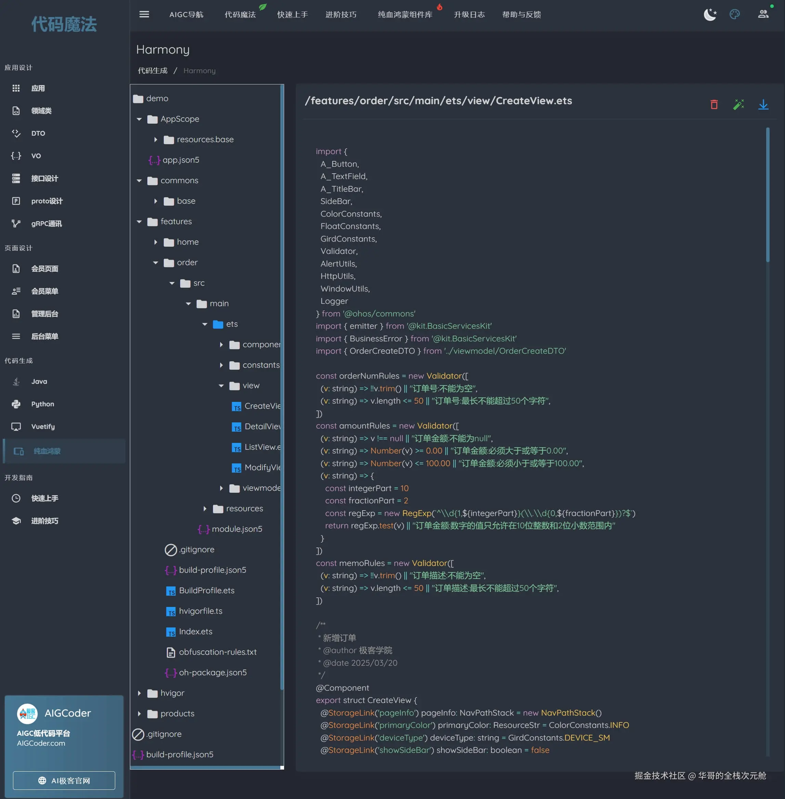The height and width of the screenshot is (799, 785).
Task: Click the 代码生成 breadcrumb link
Action: pyautogui.click(x=152, y=71)
